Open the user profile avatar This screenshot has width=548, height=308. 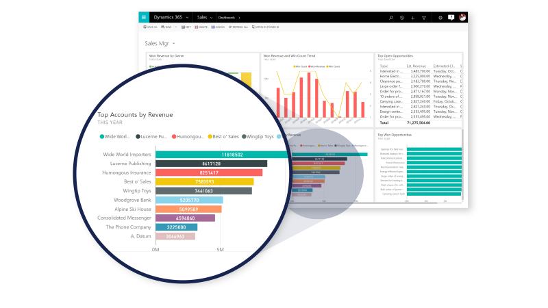click(462, 17)
